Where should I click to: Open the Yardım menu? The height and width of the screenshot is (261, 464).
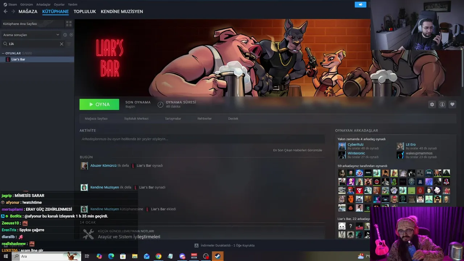point(72,4)
